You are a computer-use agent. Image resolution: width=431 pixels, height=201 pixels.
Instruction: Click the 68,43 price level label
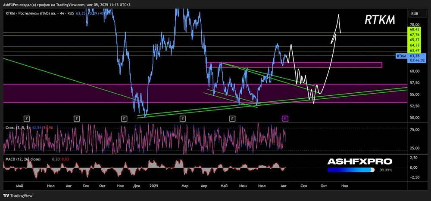(x=414, y=29)
